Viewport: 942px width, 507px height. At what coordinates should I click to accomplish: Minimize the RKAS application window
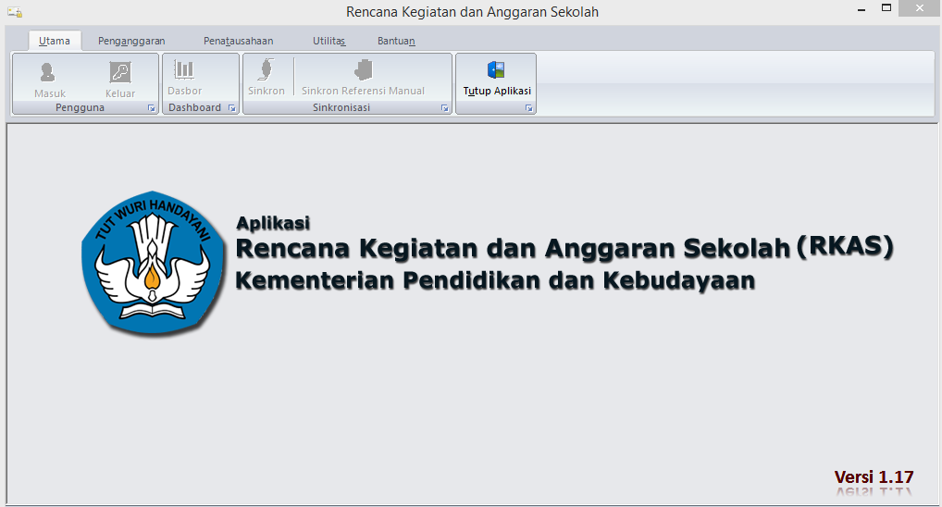pyautogui.click(x=861, y=9)
